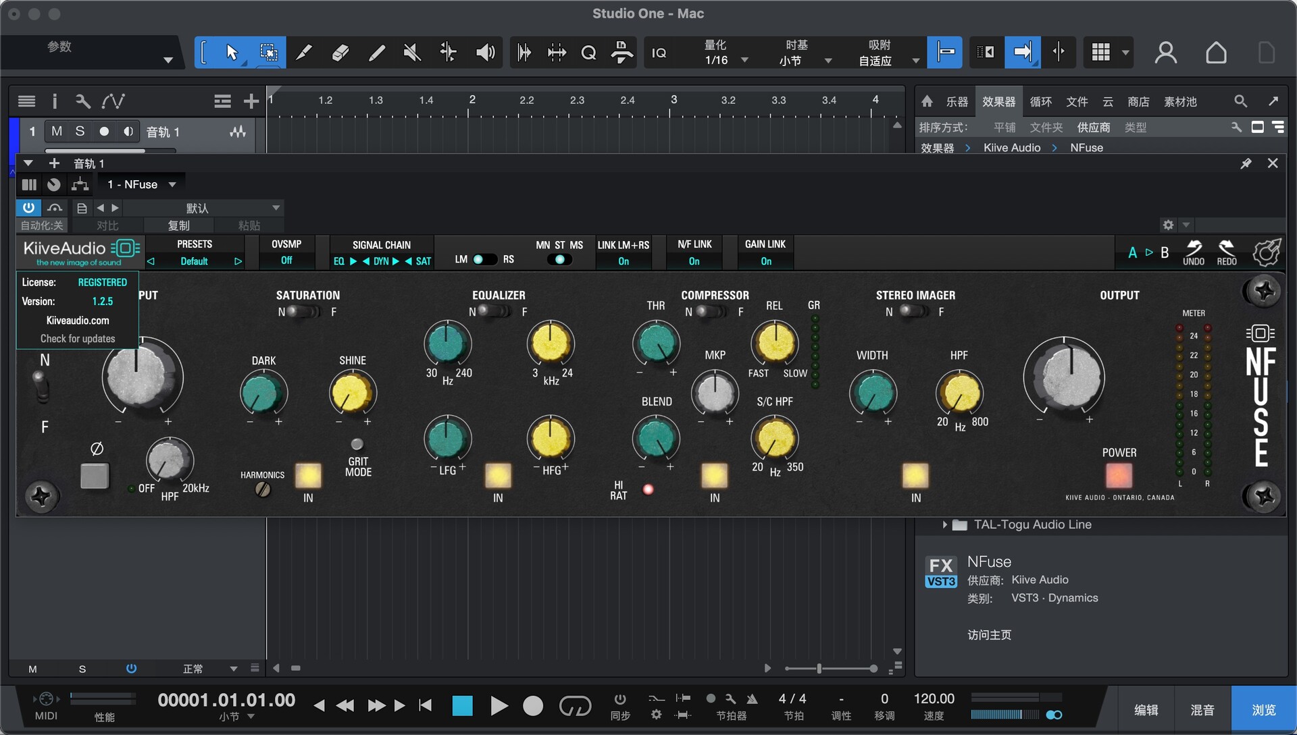
Task: Click the Record button in transport
Action: pos(533,706)
